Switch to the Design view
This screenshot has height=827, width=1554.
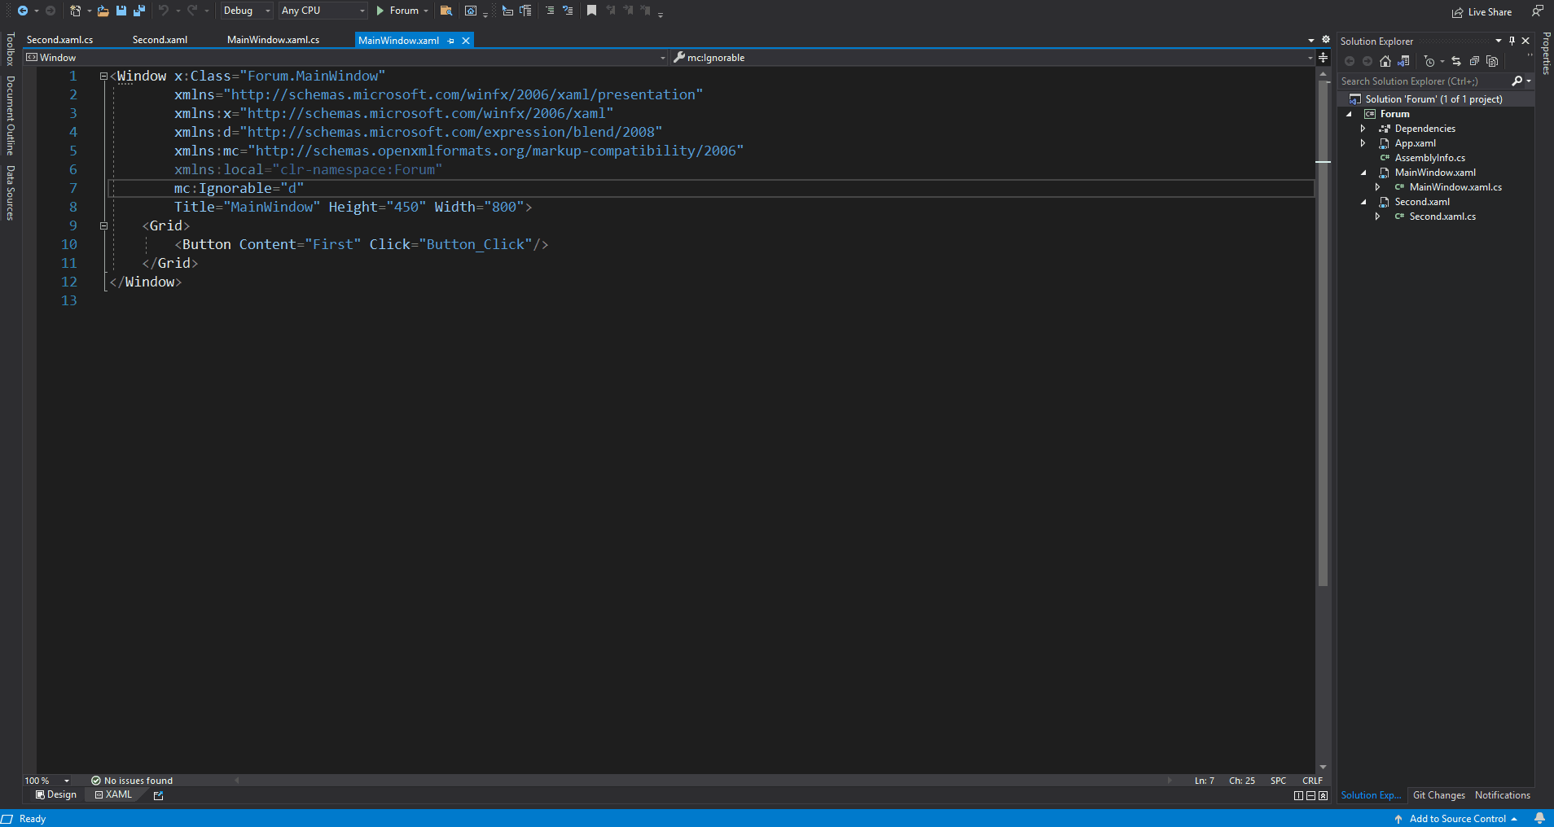(55, 795)
